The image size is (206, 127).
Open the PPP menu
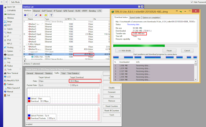point(9,25)
